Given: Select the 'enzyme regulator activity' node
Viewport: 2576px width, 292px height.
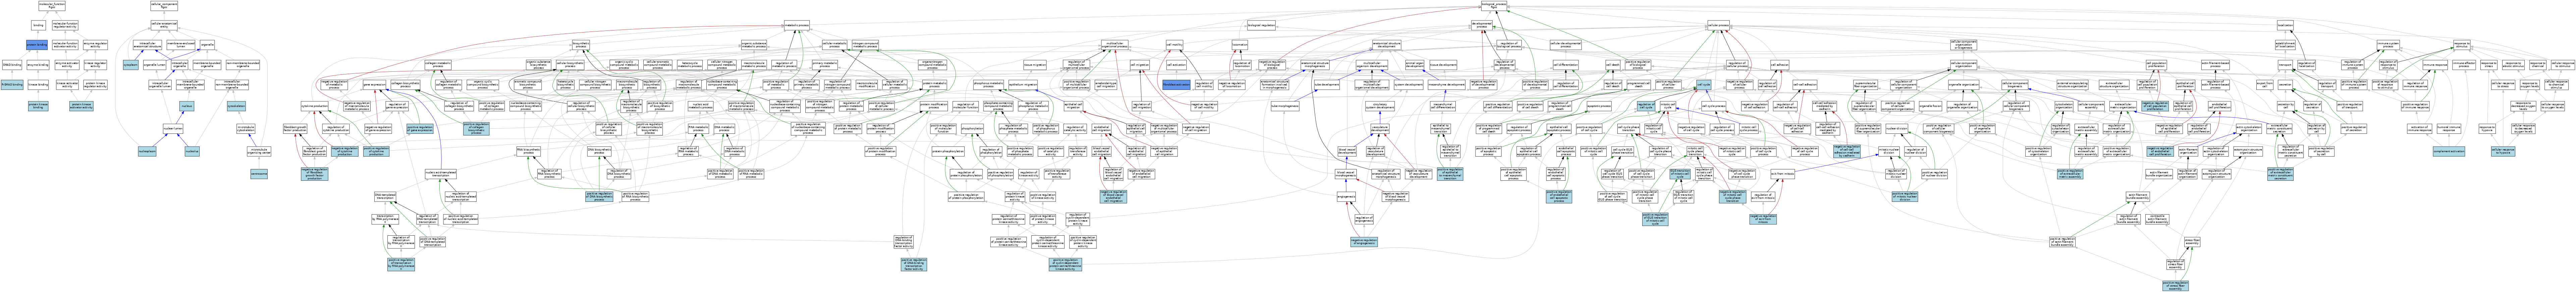Looking at the screenshot, I should [x=95, y=45].
